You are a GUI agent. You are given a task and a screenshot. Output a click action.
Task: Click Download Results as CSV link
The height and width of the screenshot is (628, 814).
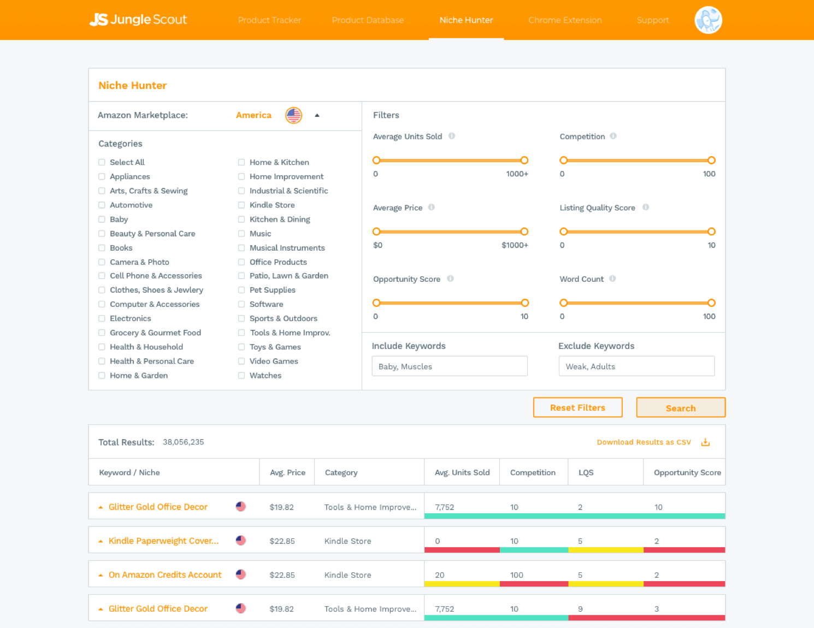[644, 442]
